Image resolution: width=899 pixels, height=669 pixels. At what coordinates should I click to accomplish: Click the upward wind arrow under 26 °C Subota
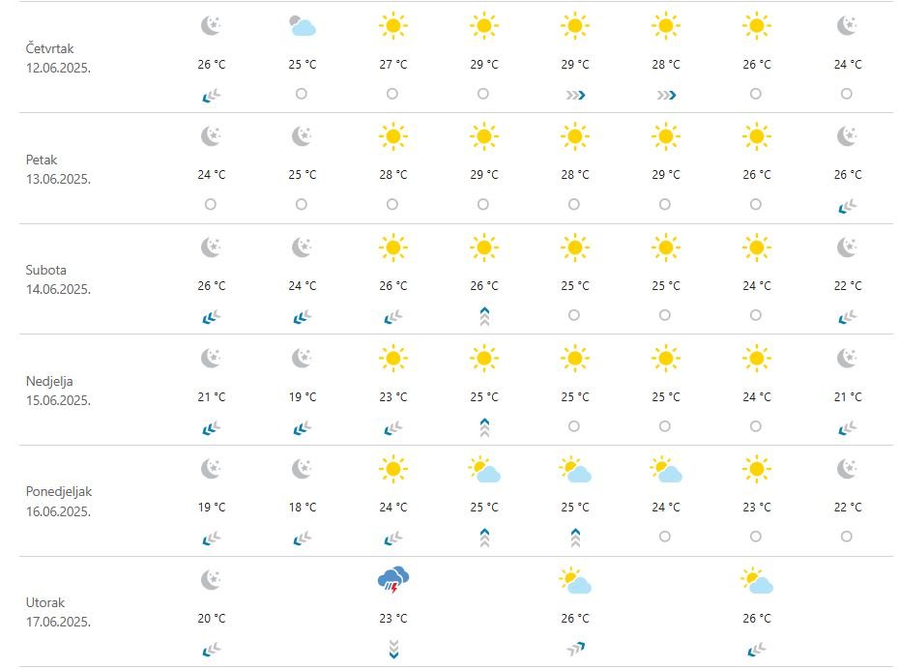tap(484, 316)
